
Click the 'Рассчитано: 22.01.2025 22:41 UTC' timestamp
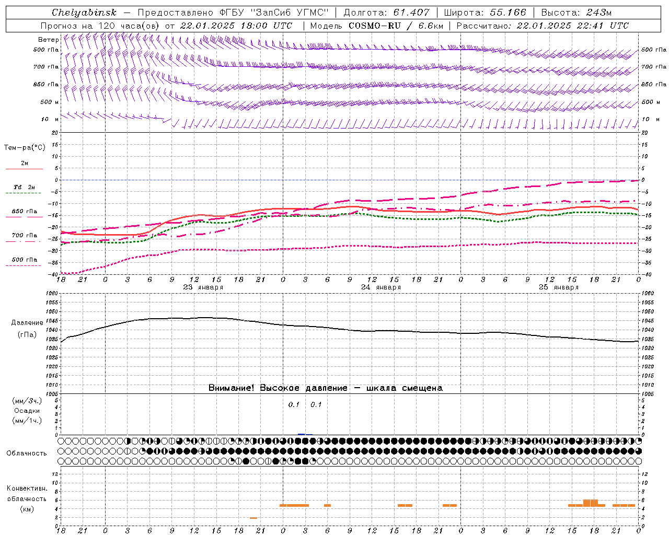[543, 26]
